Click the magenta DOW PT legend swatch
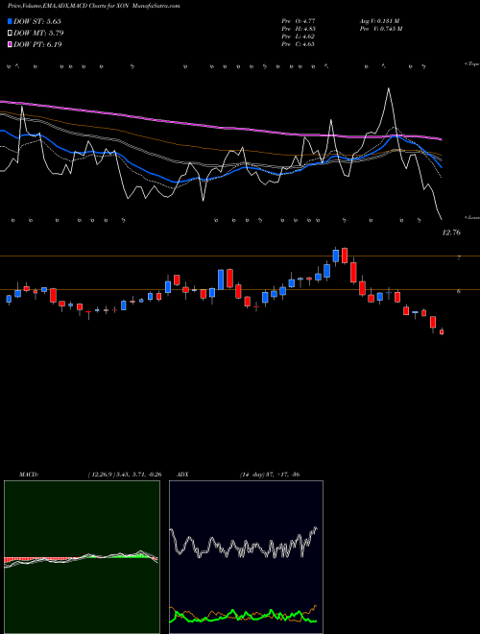480x634 pixels. (10, 44)
